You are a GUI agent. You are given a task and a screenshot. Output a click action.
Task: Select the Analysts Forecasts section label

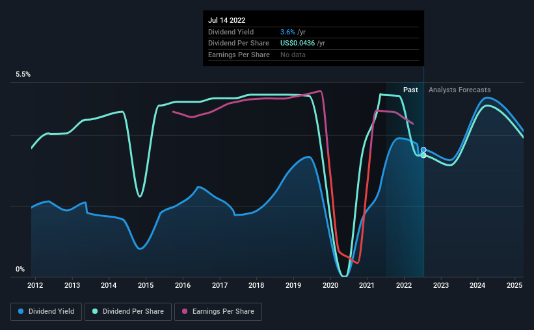(x=459, y=90)
